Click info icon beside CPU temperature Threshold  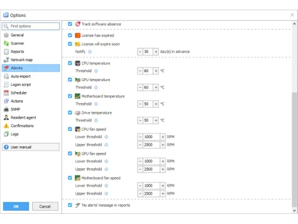point(96,71)
